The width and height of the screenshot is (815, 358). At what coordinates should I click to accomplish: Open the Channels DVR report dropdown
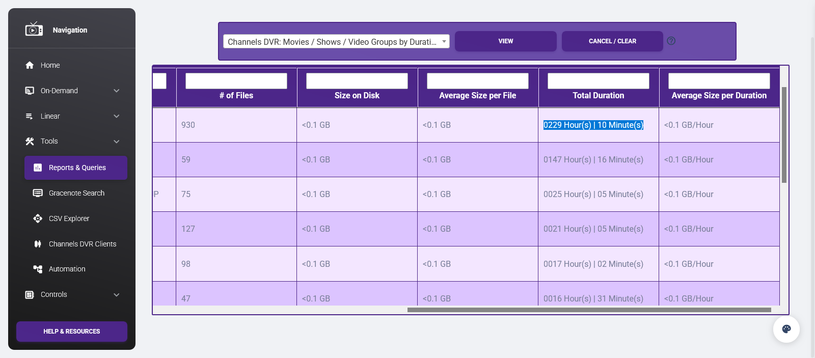[x=336, y=42]
